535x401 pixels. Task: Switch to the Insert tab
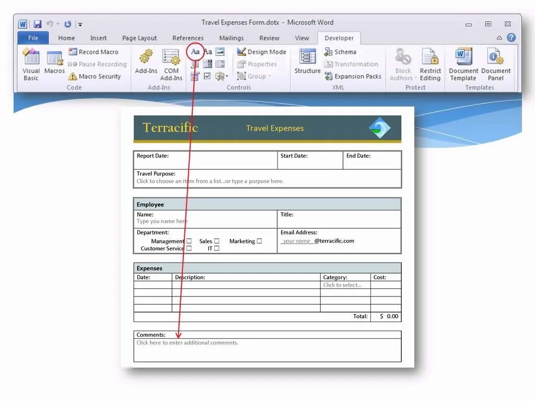pos(98,38)
